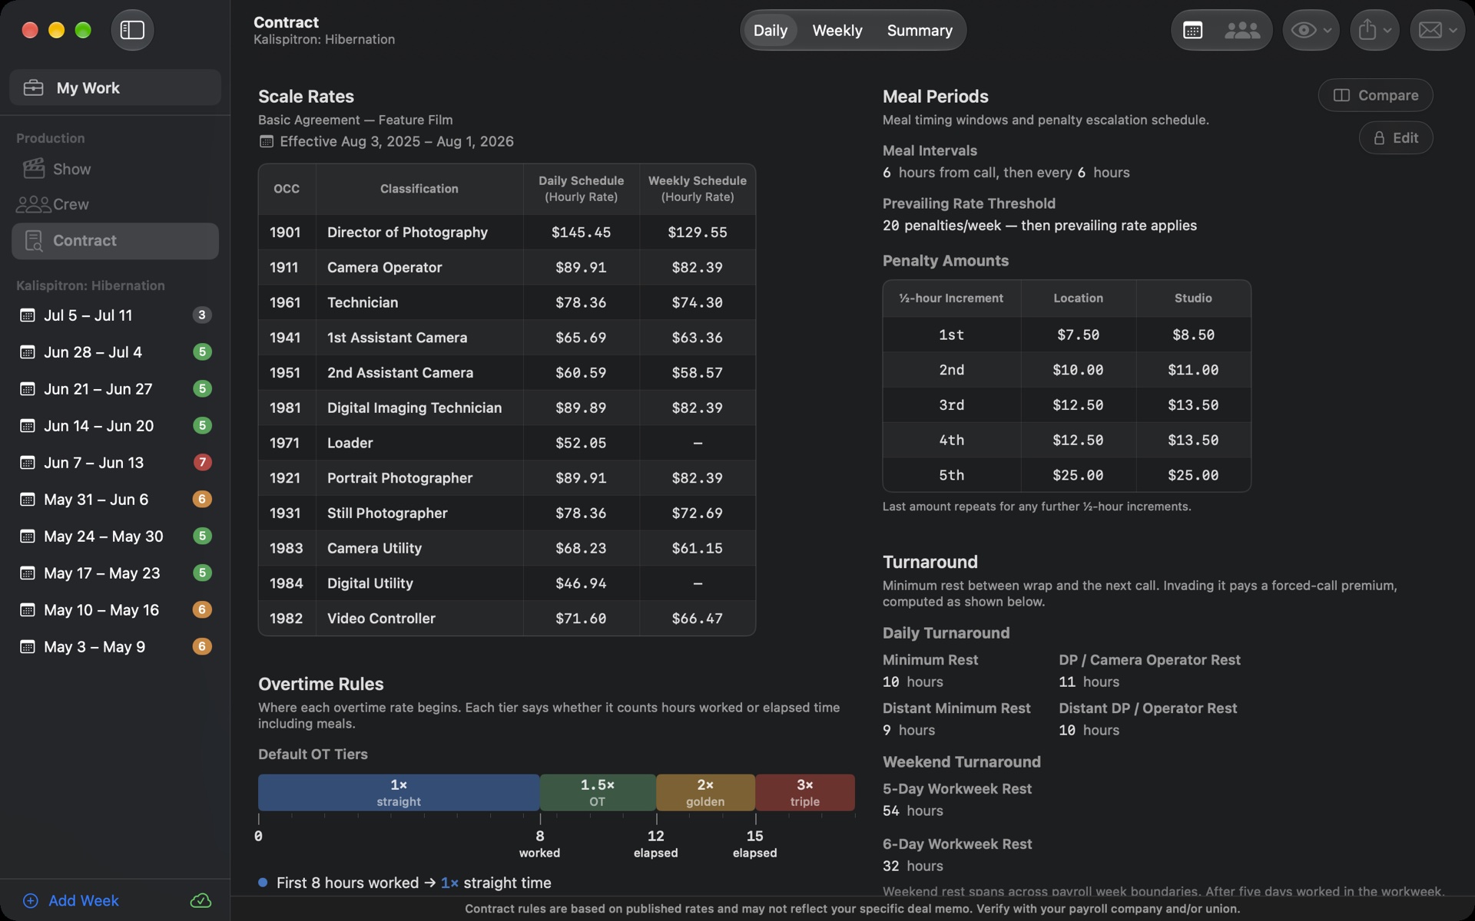Viewport: 1475px width, 921px height.
Task: Open the Jun 14 – Jun 20 week
Action: pyautogui.click(x=115, y=425)
